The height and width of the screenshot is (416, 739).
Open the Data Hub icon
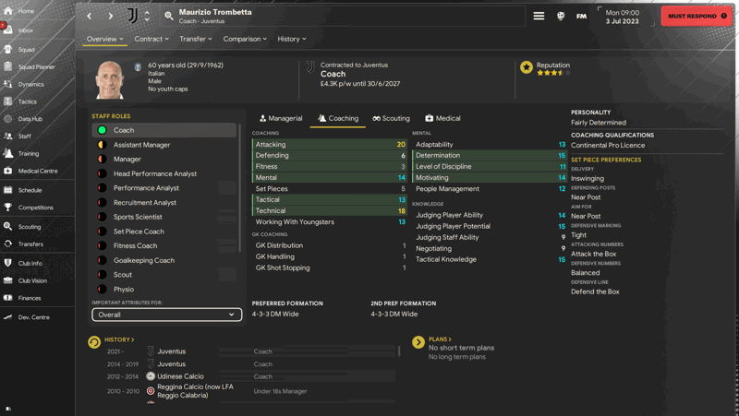8,119
